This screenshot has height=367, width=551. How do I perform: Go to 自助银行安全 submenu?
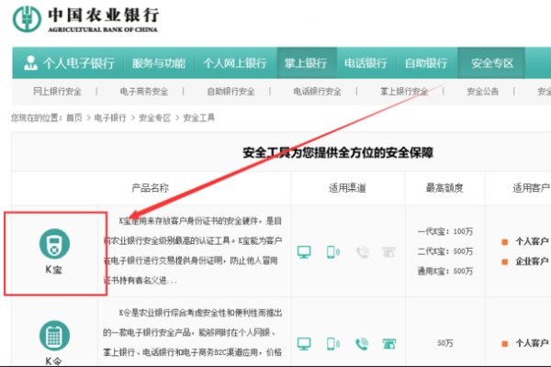(231, 92)
